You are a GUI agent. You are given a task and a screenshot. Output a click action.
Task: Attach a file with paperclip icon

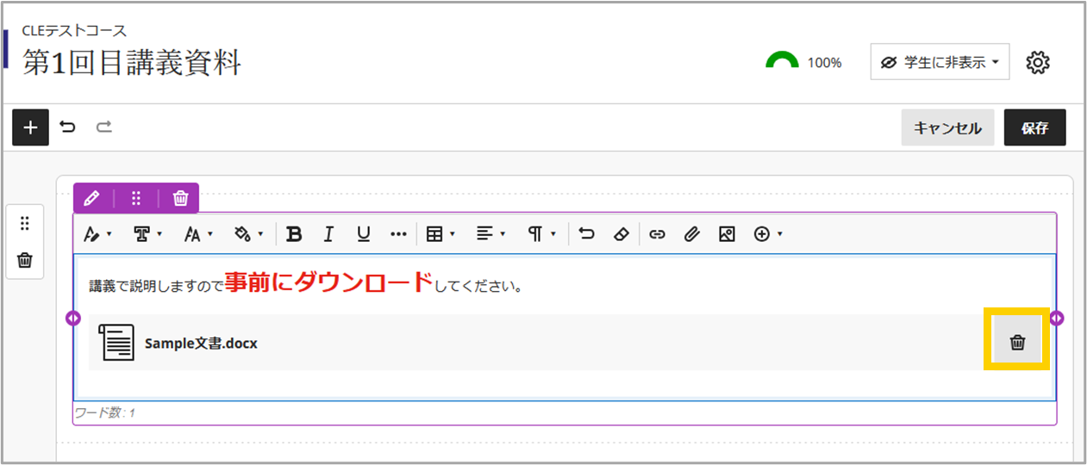point(691,233)
